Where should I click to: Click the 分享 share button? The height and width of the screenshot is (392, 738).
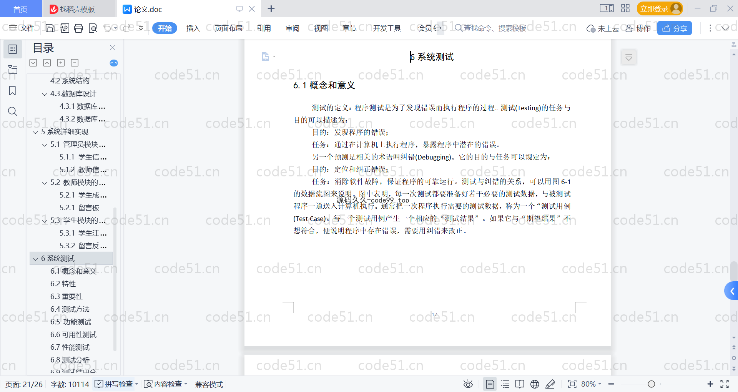click(675, 28)
